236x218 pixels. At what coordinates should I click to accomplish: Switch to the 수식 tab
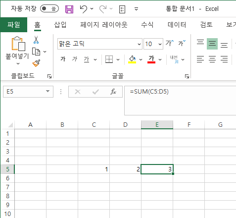coord(147,25)
